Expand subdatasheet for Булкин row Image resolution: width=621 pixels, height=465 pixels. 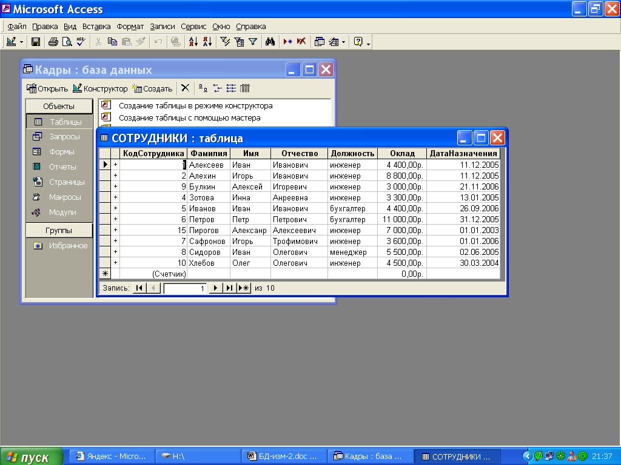point(115,186)
